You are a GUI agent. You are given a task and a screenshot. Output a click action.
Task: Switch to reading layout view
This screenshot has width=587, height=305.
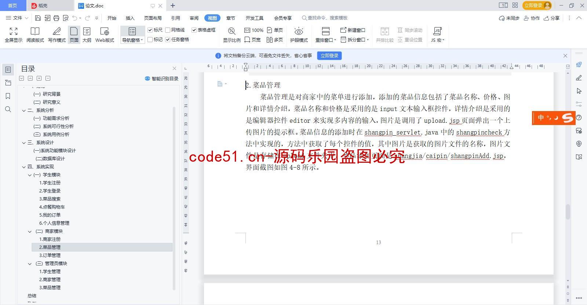coord(35,35)
